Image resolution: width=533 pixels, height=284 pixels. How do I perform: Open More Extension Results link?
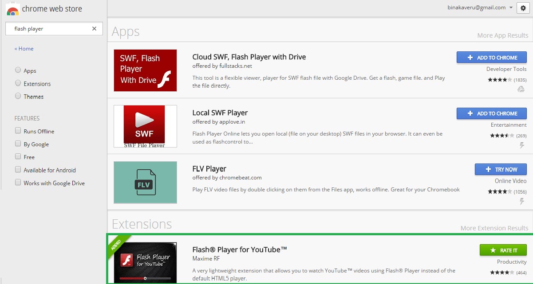pos(494,228)
